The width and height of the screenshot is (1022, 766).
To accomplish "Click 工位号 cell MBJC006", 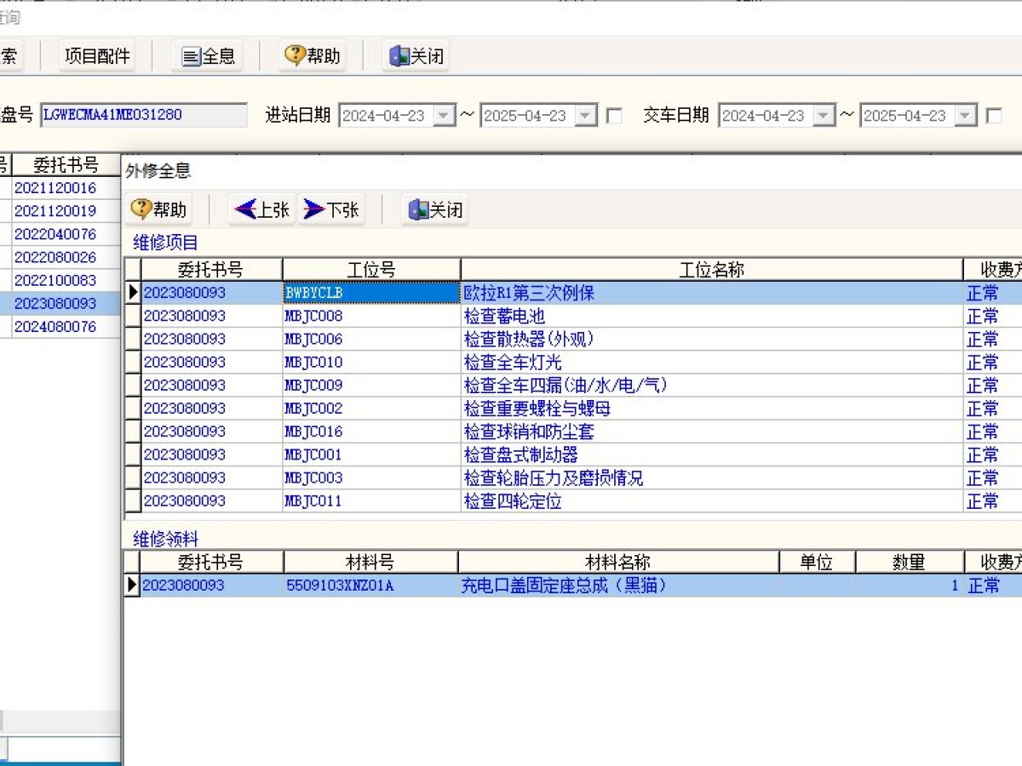I will tap(371, 339).
